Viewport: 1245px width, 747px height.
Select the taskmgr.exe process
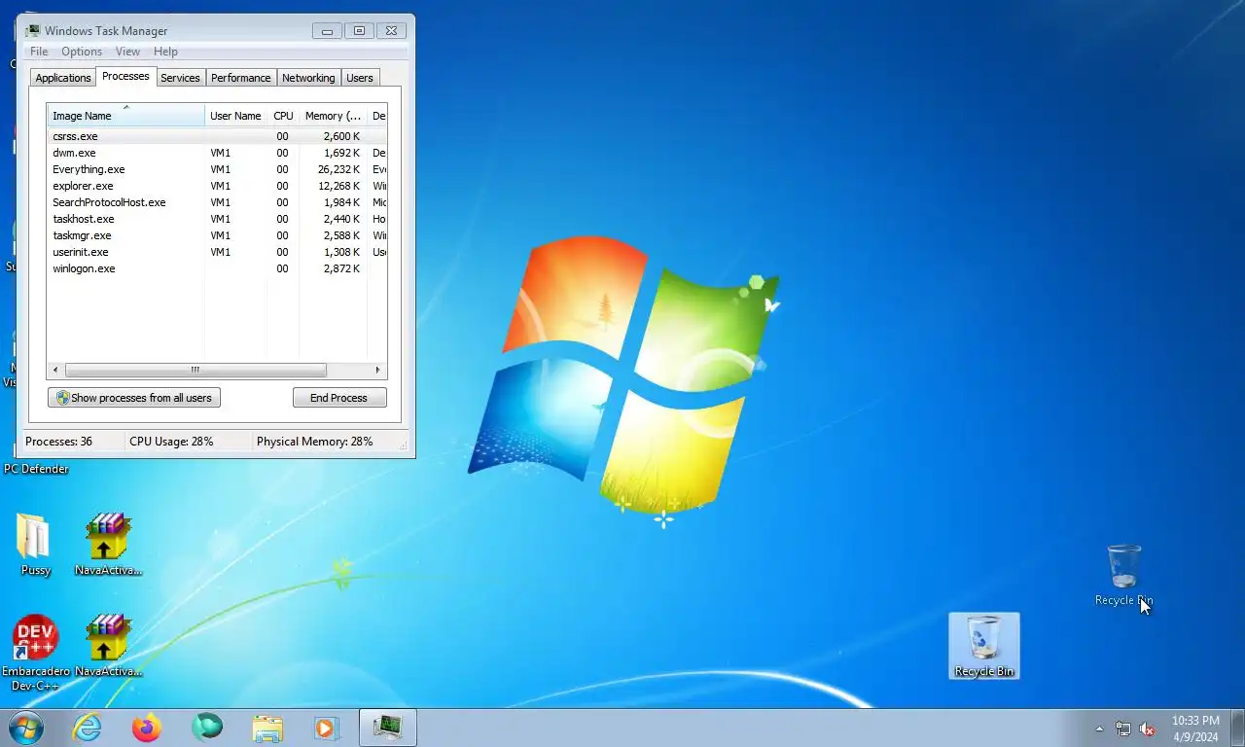(217, 235)
